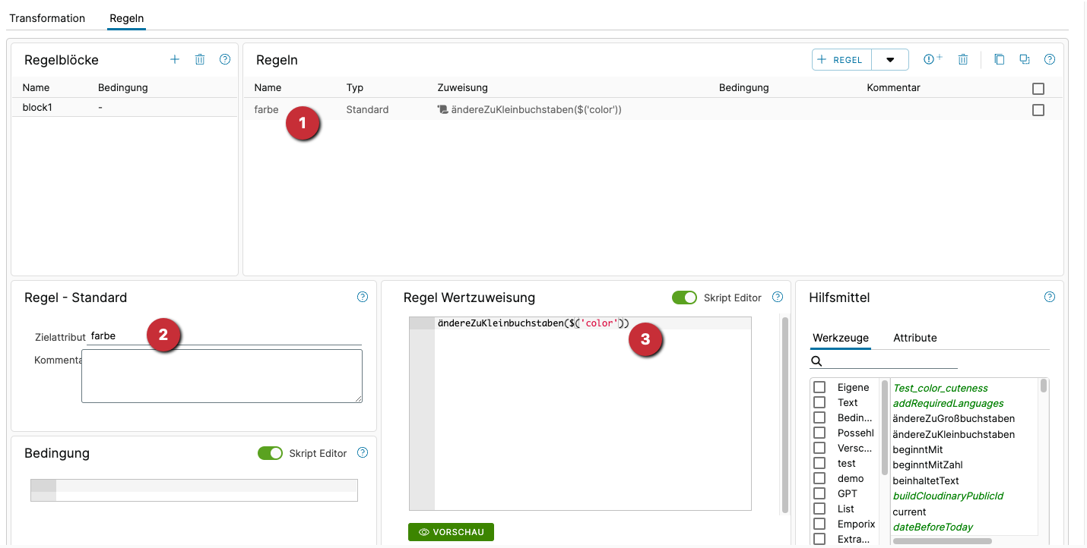Screen dimensions: 1087x548
Task: Open help icon in Hilfsmittel panel
Action: pos(1050,298)
